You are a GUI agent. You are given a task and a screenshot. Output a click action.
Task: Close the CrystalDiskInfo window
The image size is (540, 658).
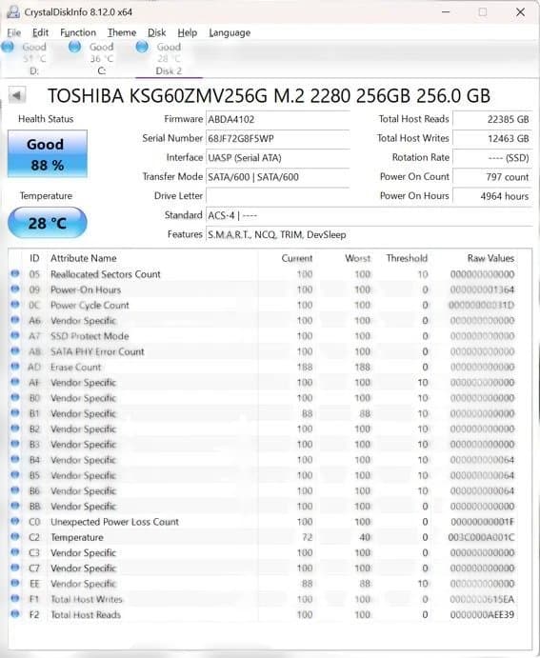click(520, 12)
